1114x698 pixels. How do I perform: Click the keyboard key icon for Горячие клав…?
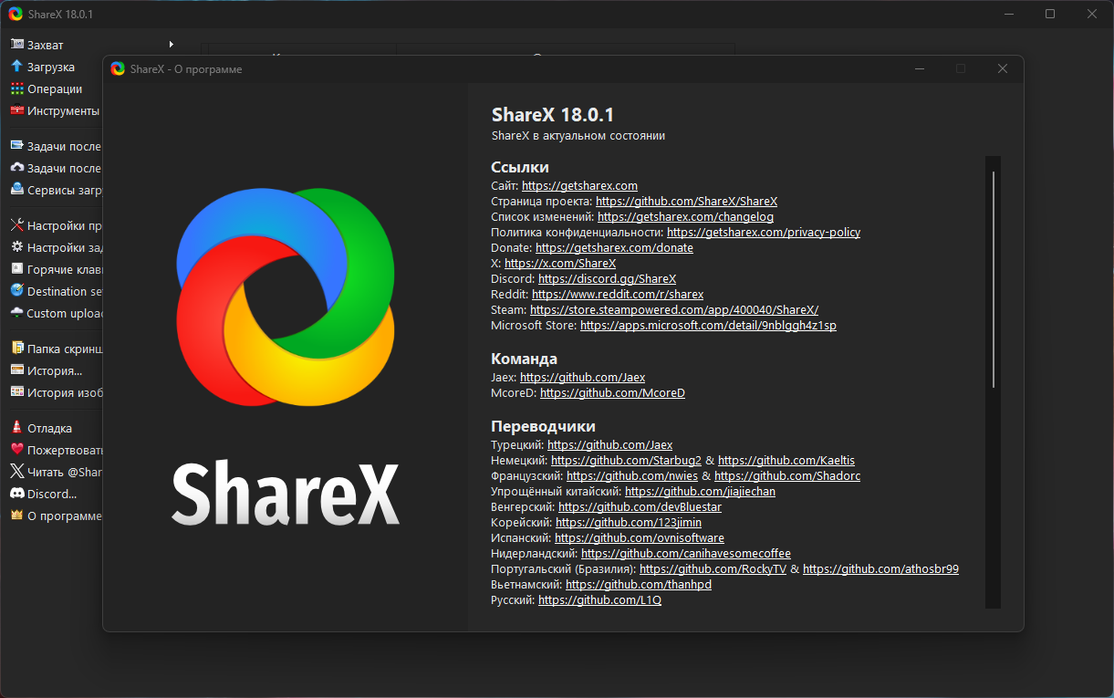point(16,269)
